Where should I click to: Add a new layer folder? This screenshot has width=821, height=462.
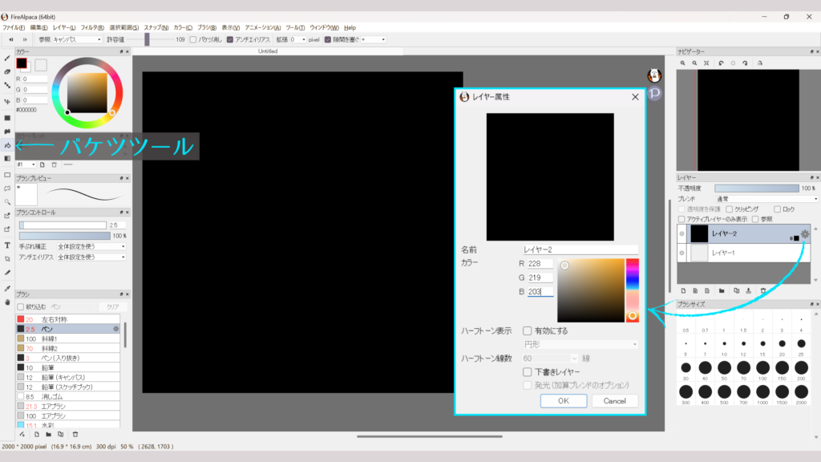tap(722, 290)
